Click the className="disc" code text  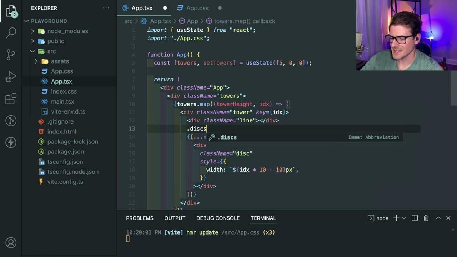(226, 153)
